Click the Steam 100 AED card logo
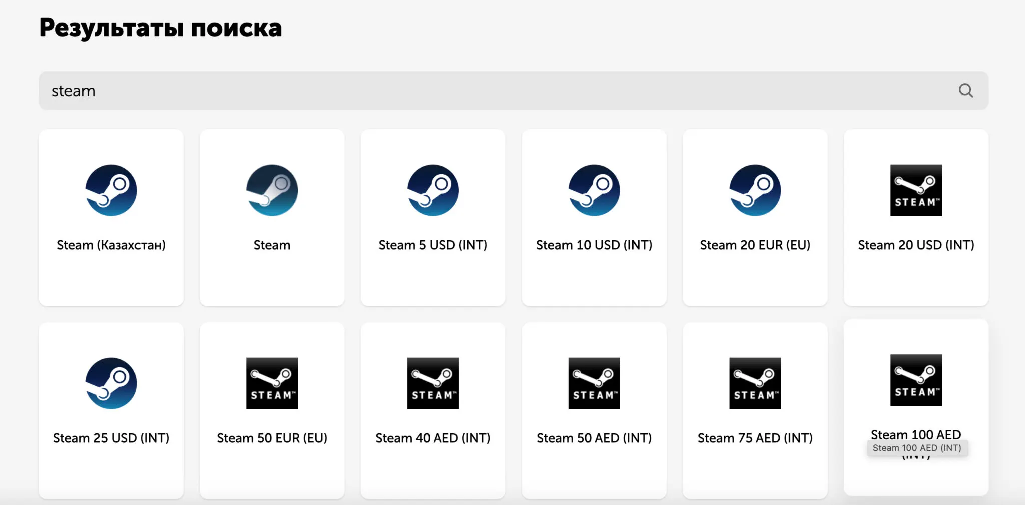The image size is (1025, 505). 916,380
